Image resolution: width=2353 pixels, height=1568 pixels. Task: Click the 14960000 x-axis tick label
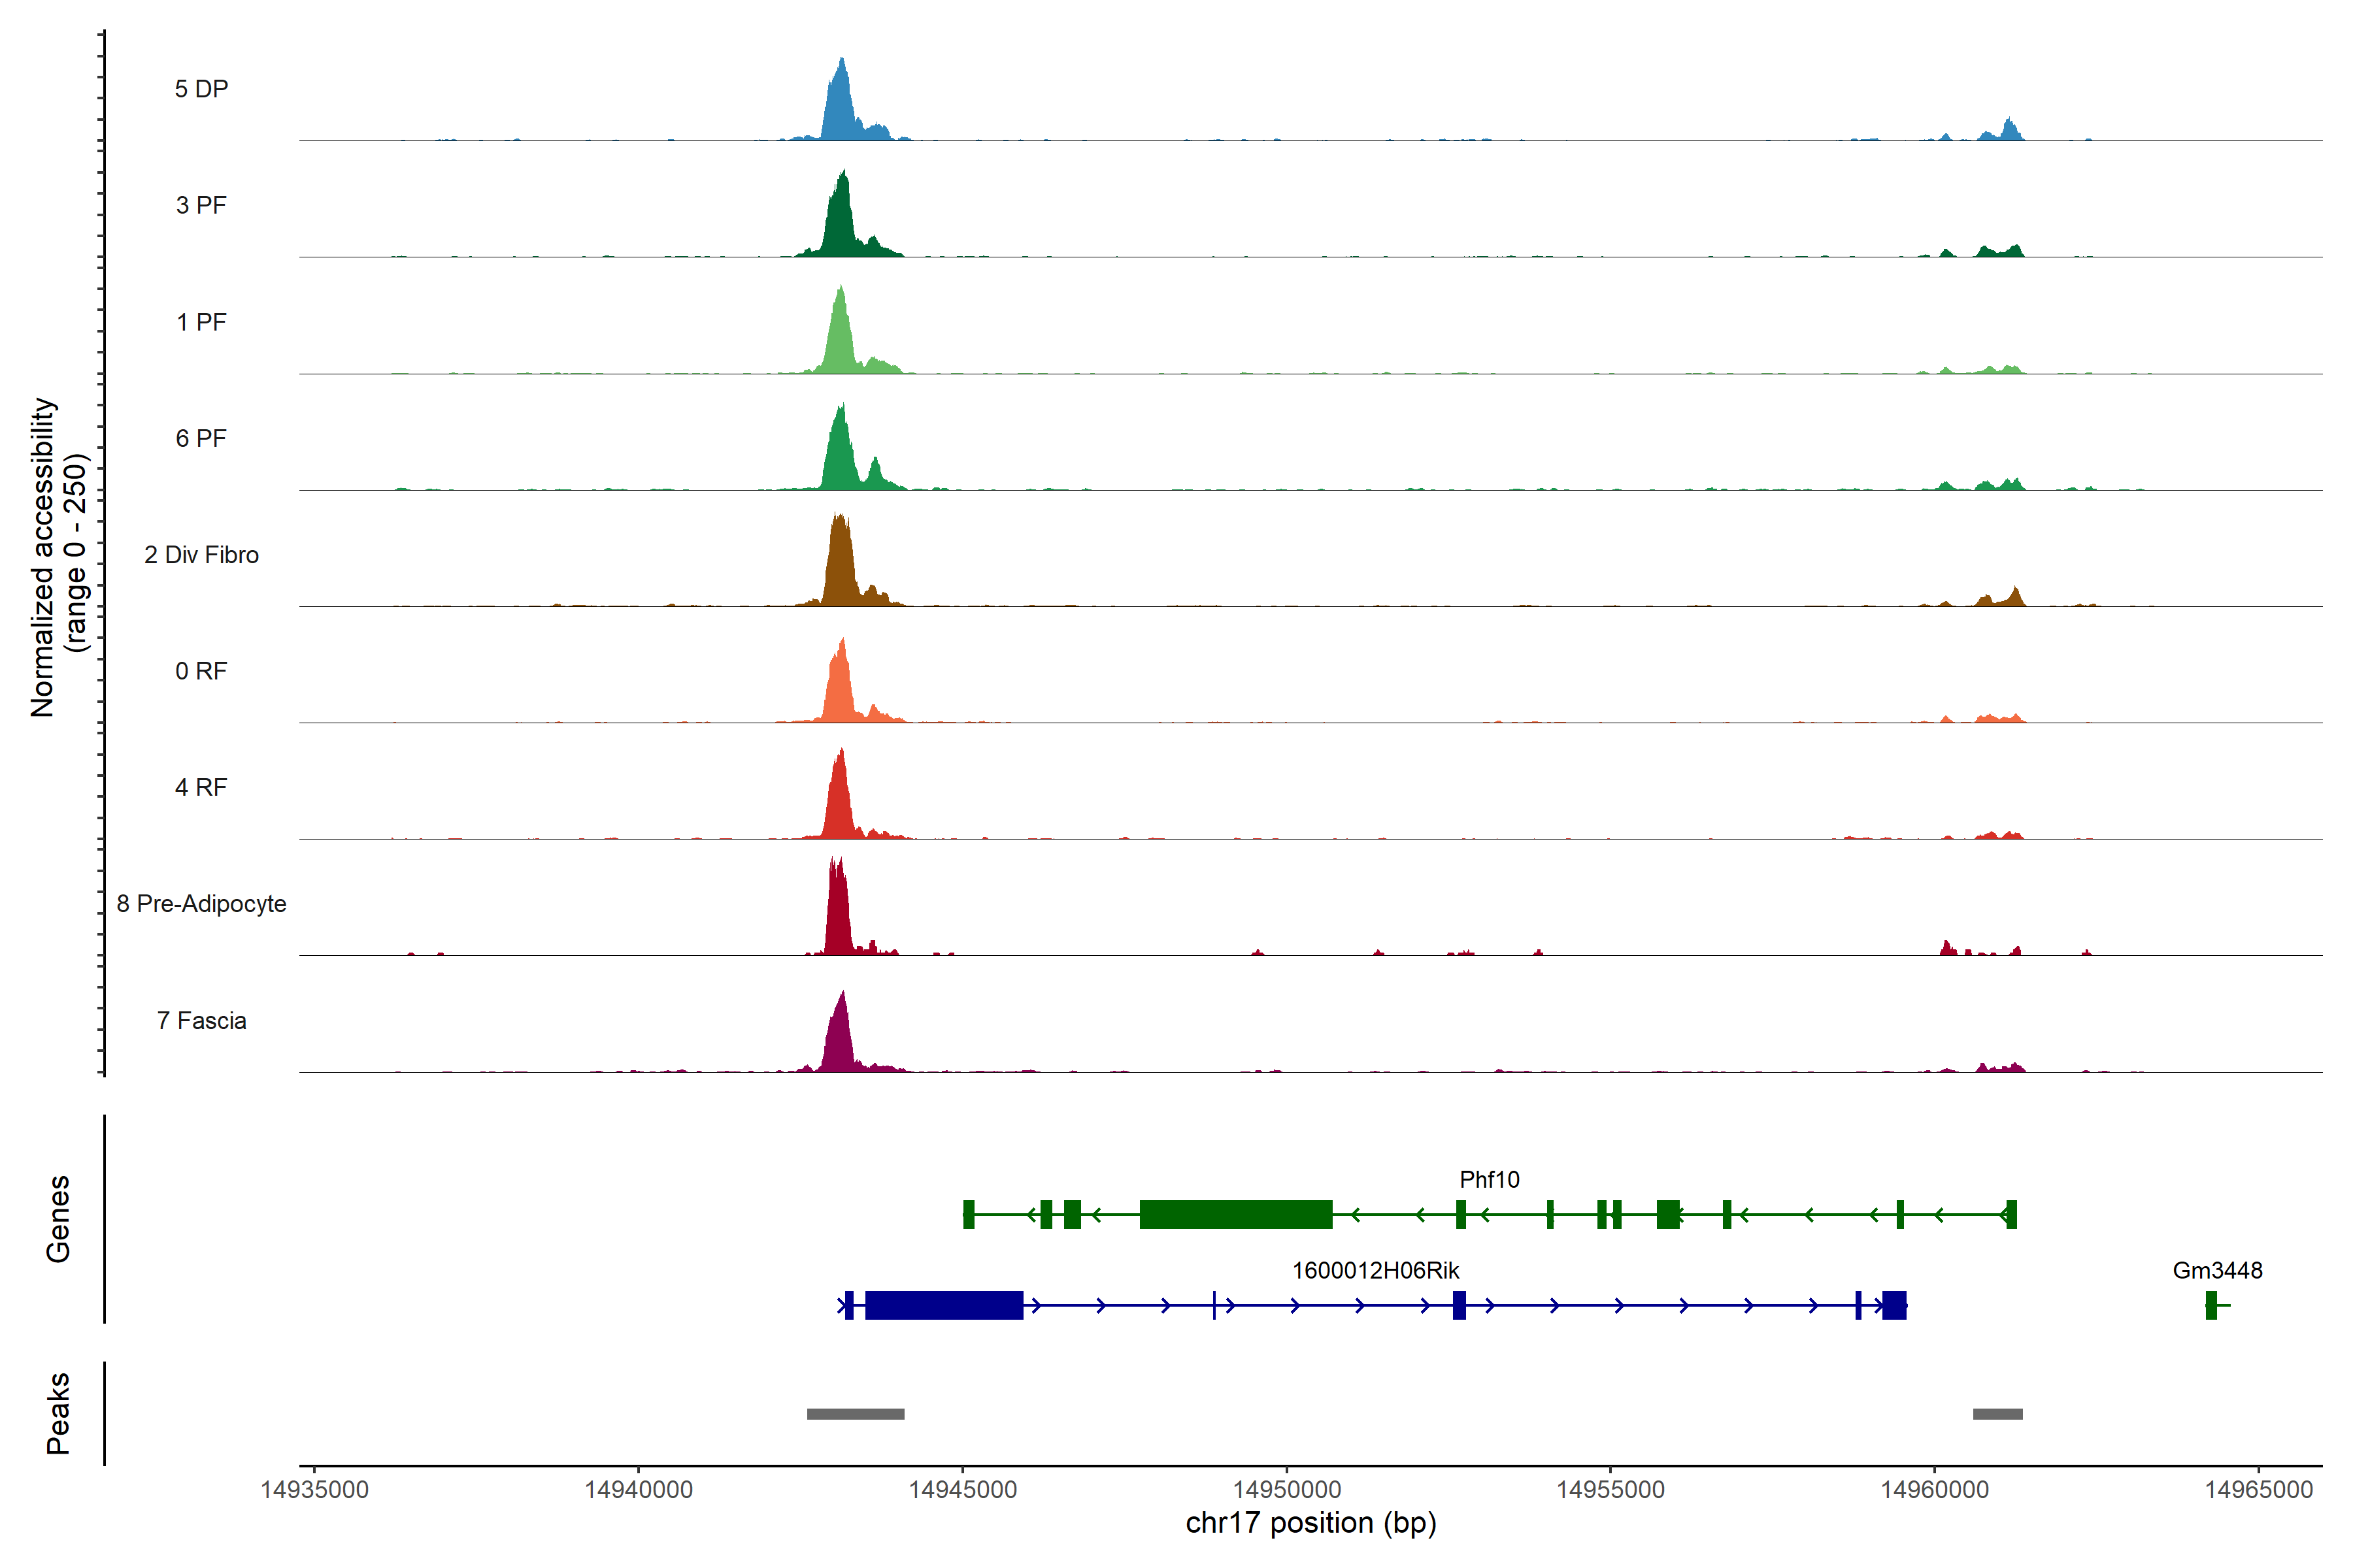pyautogui.click(x=1934, y=1490)
